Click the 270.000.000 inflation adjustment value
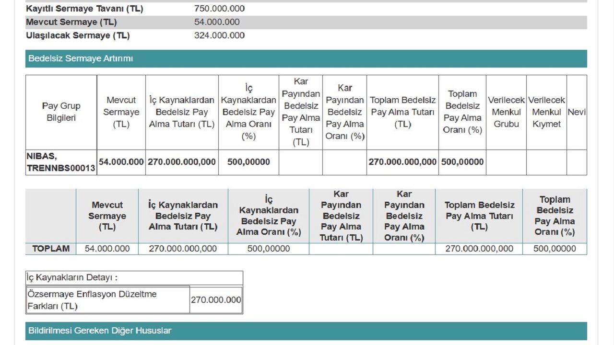 216,300
